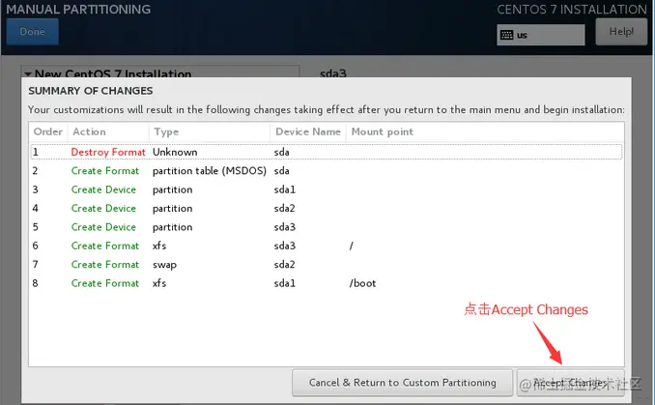
Task: Click the / mount point cell
Action: tap(352, 246)
